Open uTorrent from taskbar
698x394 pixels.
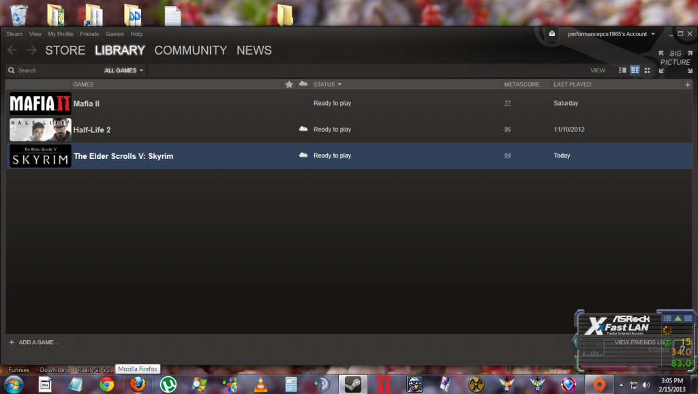click(x=168, y=384)
